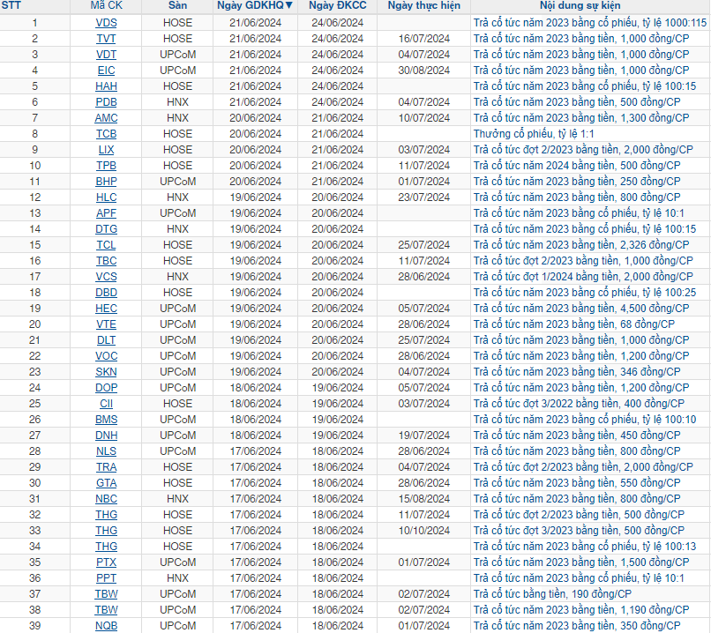Viewport: 711px width, 633px height.
Task: Click the Ngày thực hiện column header
Action: click(x=424, y=5)
